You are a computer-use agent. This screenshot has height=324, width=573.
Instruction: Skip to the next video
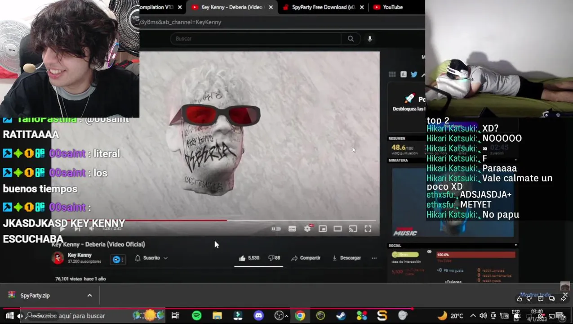pyautogui.click(x=77, y=229)
